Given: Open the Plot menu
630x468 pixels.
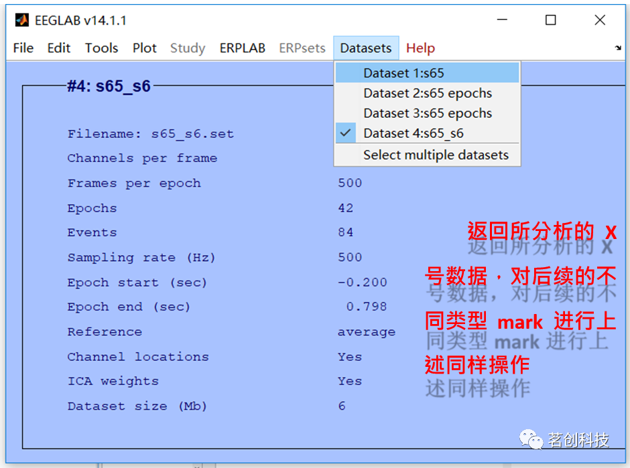Looking at the screenshot, I should [144, 48].
